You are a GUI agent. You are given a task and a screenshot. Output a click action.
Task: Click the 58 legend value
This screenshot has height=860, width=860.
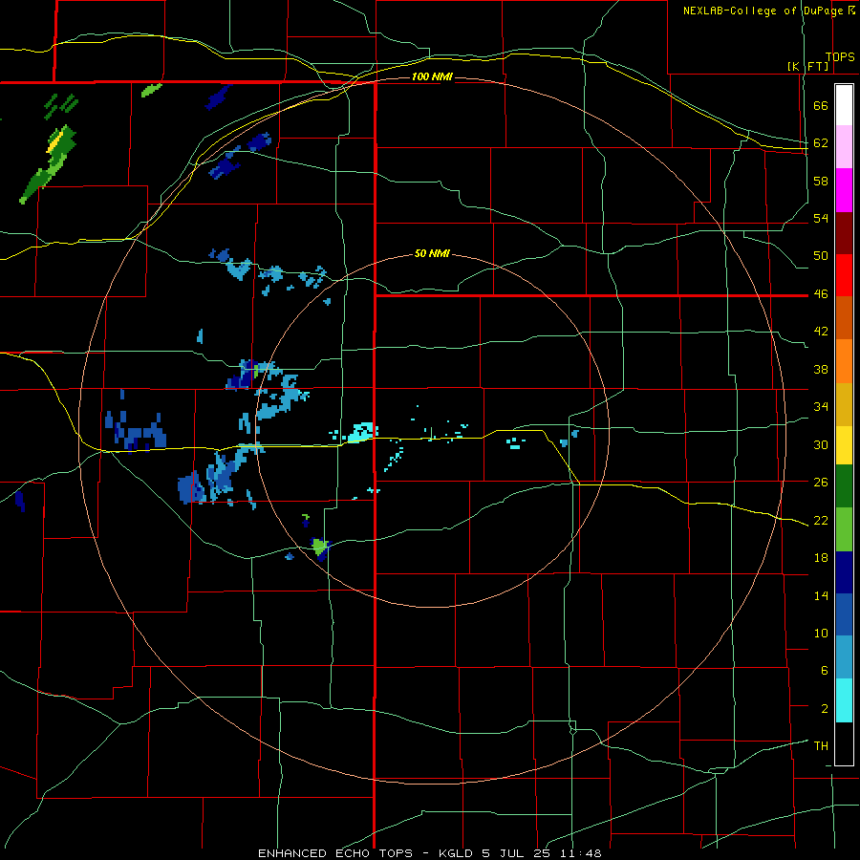(821, 181)
